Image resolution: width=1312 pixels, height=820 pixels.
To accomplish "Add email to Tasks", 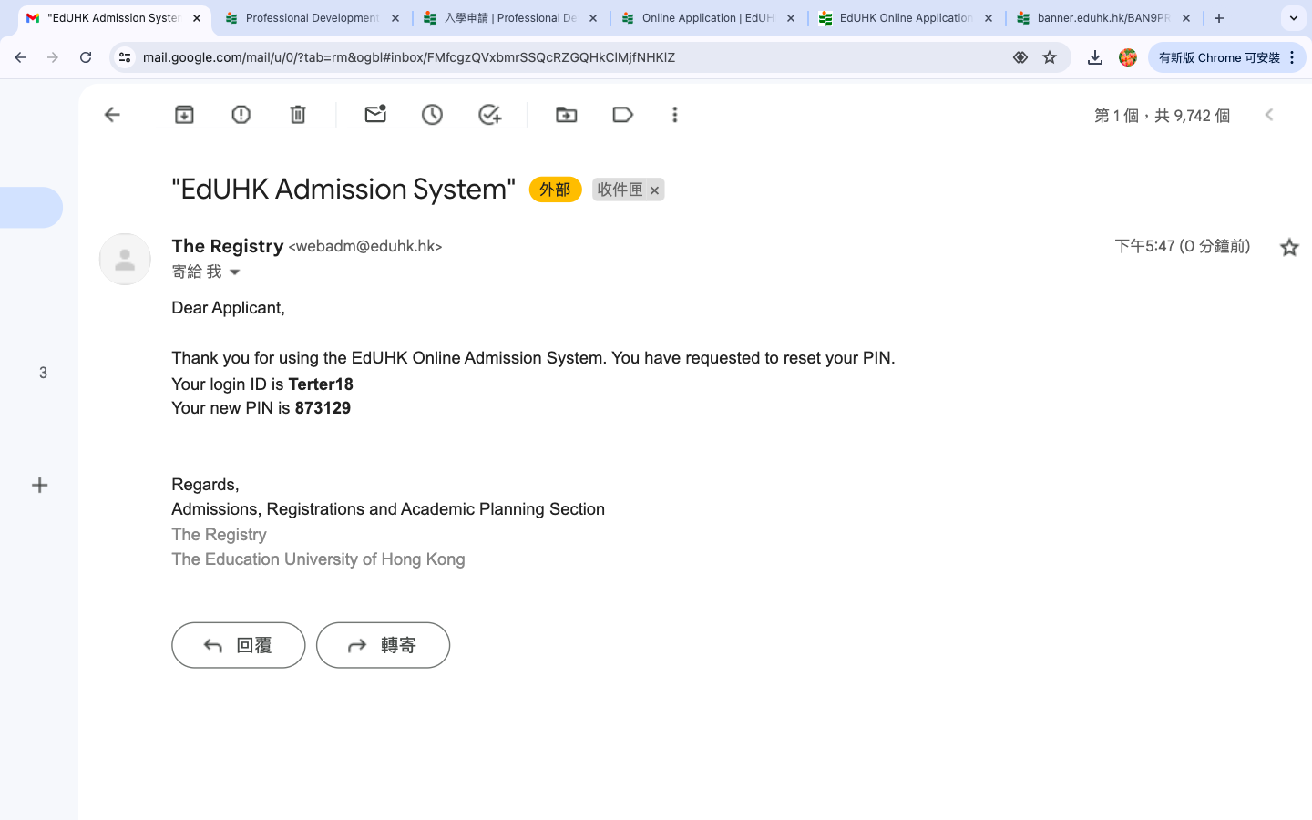I will [489, 115].
